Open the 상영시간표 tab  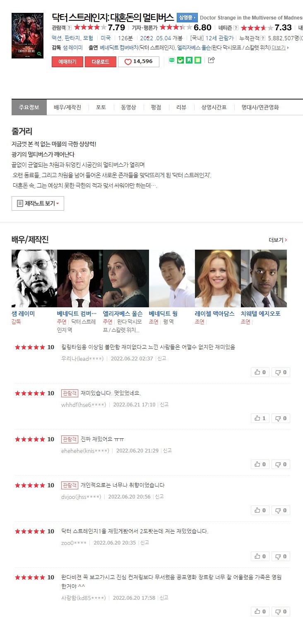click(x=214, y=107)
